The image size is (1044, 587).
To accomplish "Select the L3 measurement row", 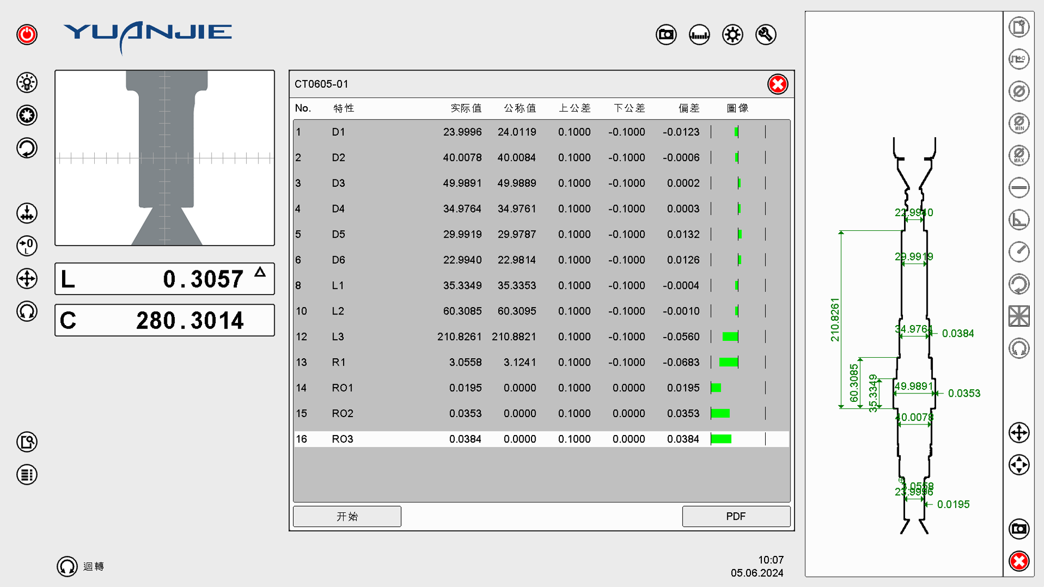I will coord(541,337).
